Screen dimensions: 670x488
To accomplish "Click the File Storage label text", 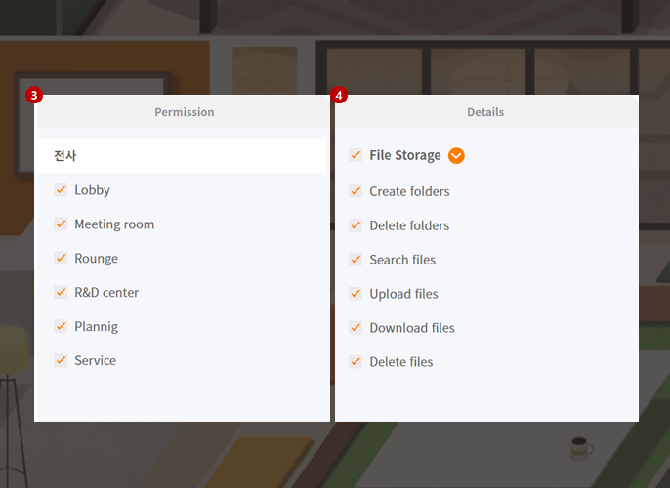I will tap(405, 156).
